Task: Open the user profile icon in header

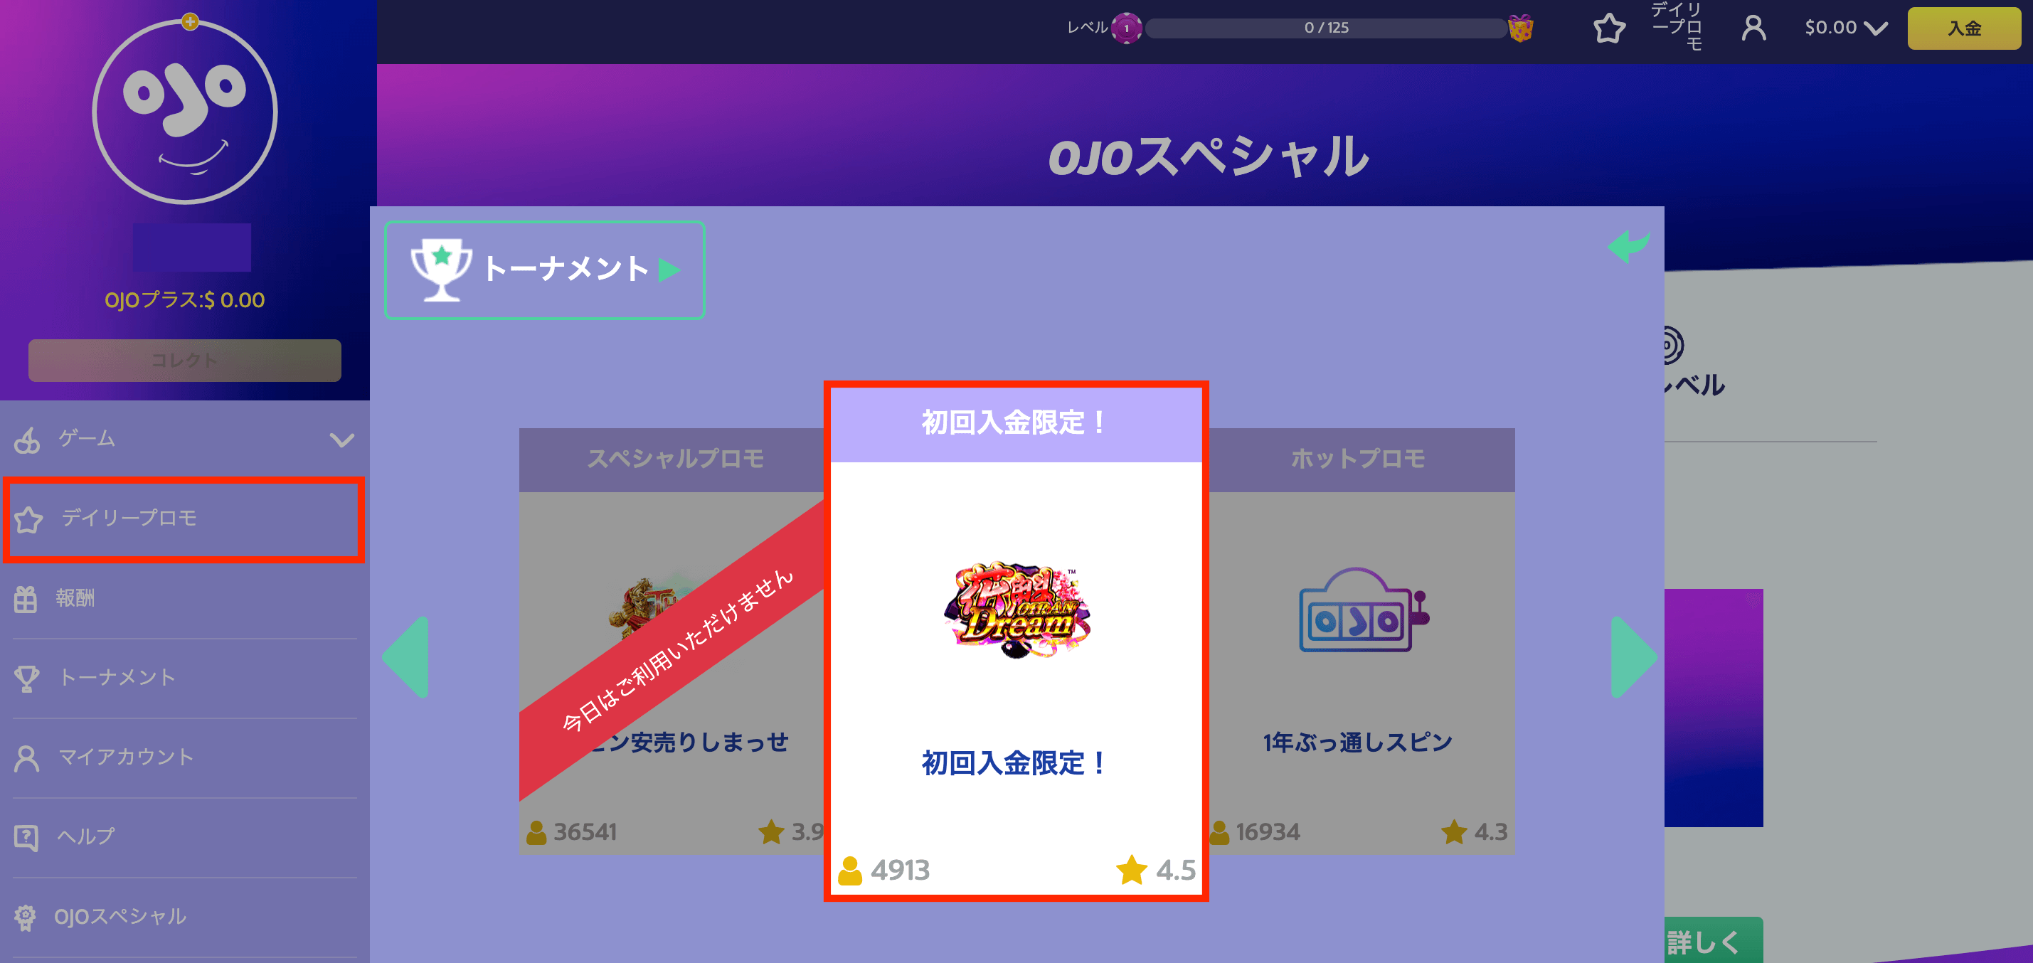Action: (1753, 28)
